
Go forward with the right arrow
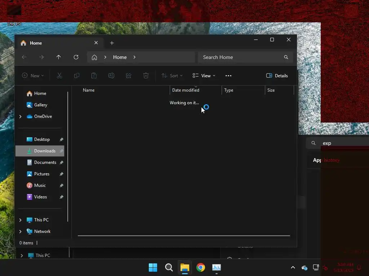(x=41, y=57)
